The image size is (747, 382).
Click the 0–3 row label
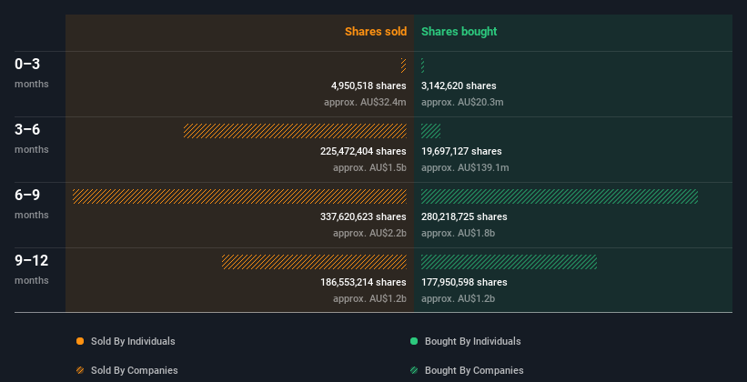pos(27,64)
